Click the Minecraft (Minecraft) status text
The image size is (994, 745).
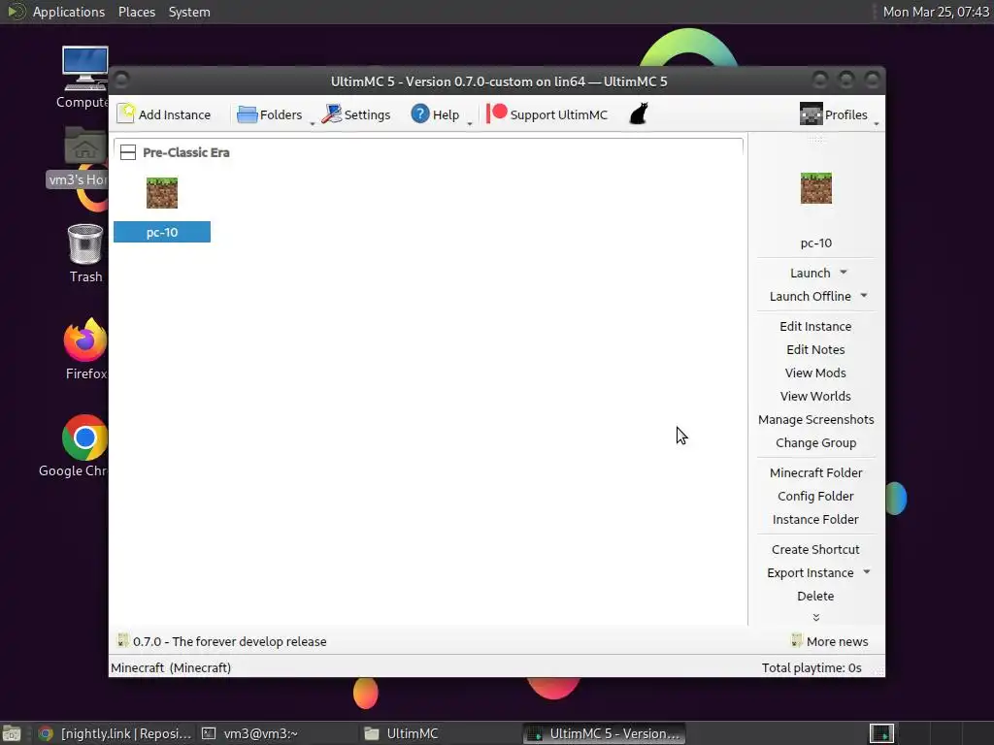click(171, 667)
